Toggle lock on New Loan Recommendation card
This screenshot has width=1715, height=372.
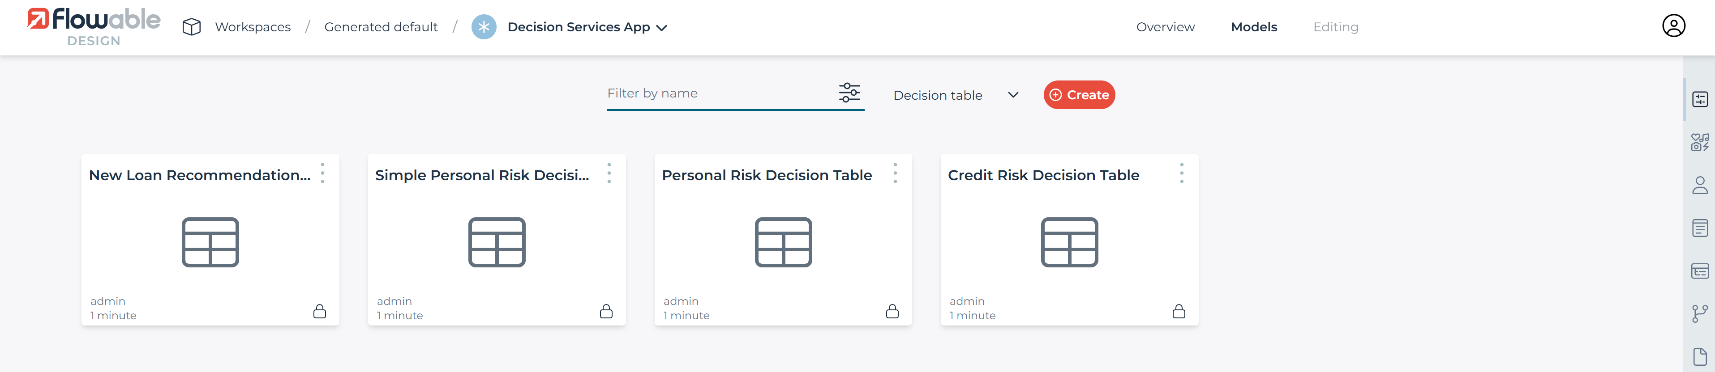click(x=320, y=311)
